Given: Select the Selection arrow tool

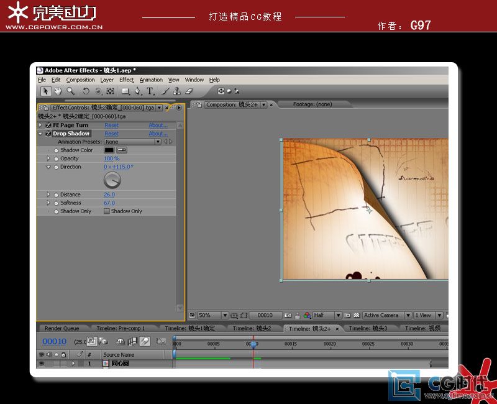Looking at the screenshot, I should coord(45,91).
